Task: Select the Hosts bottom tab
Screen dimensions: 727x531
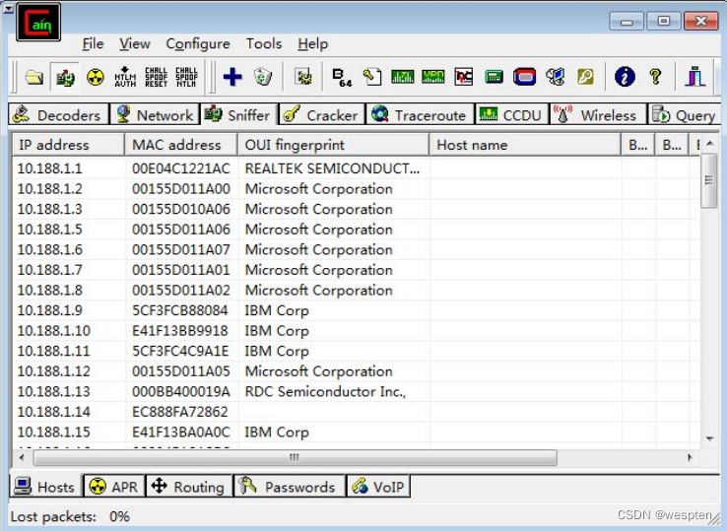Action: point(45,487)
